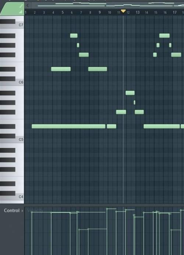This screenshot has width=184, height=255.
Task: Set the playback position to bar 13
Action: [x=138, y=12]
